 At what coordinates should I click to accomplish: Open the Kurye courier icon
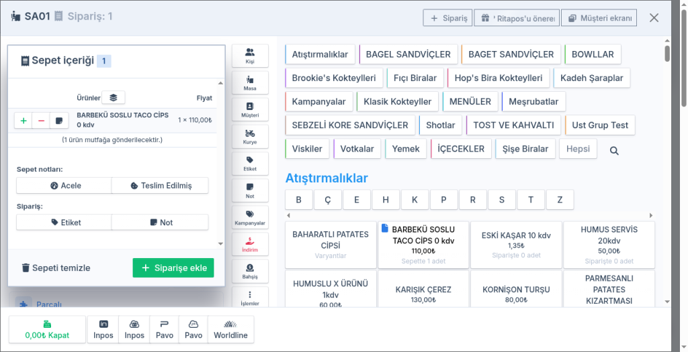tap(250, 137)
